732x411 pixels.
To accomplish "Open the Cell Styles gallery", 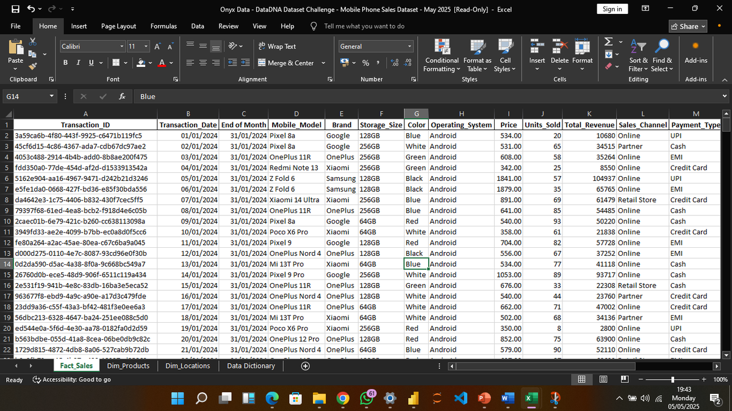I will 505,55.
